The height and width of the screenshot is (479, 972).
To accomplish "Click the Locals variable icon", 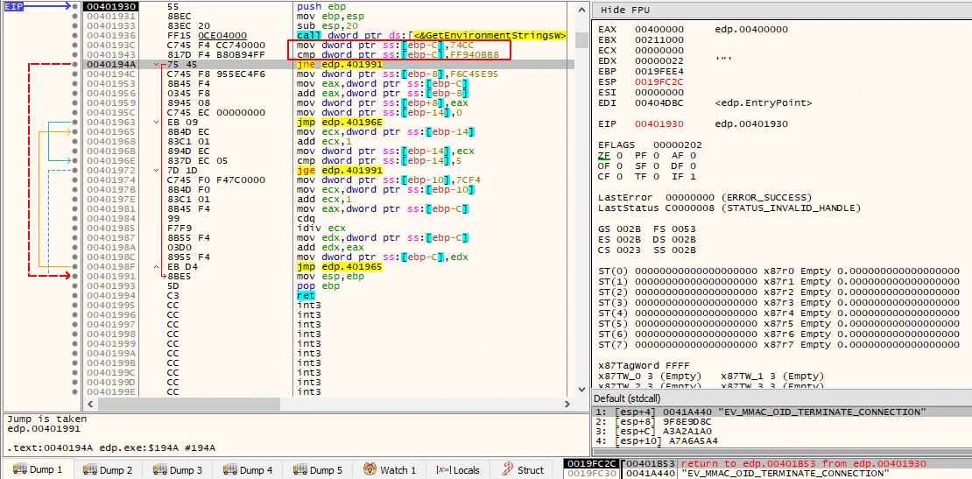I will 443,469.
